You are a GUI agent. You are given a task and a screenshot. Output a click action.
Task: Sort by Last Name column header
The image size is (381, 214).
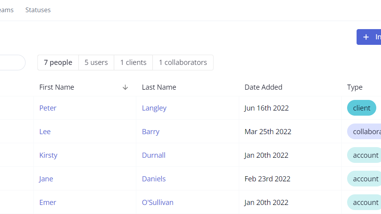click(x=159, y=87)
